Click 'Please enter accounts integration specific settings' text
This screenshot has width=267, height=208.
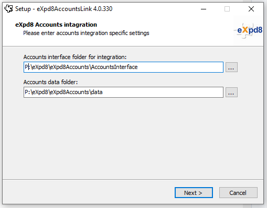pyautogui.click(x=86, y=33)
